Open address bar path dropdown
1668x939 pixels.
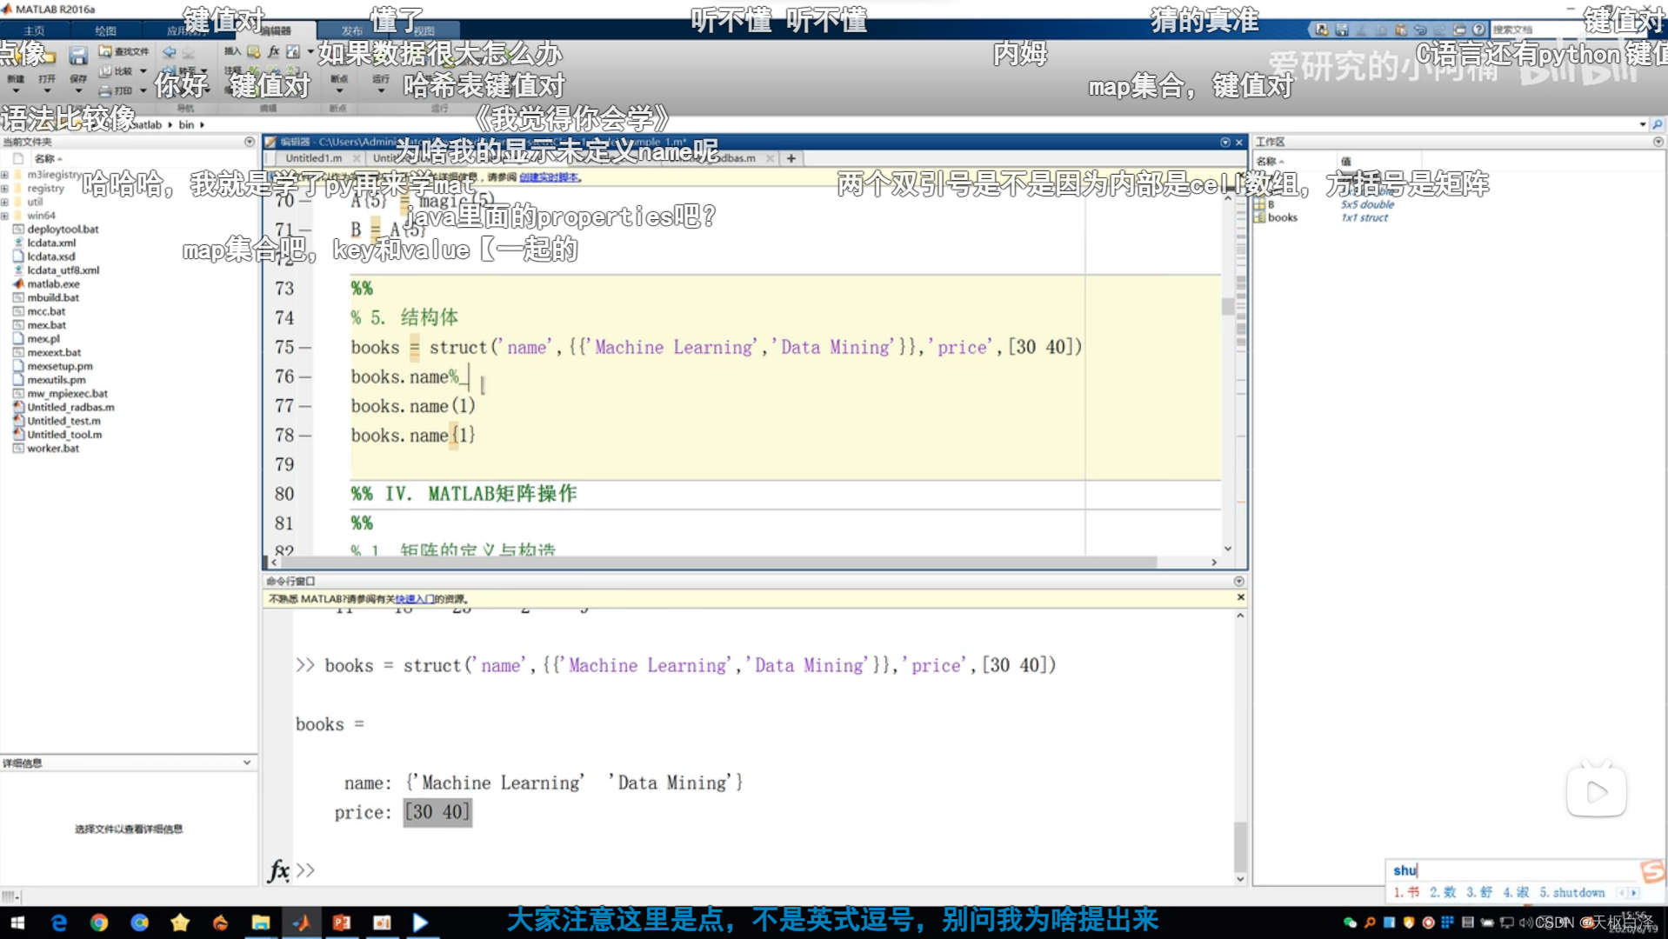pos(1643,124)
